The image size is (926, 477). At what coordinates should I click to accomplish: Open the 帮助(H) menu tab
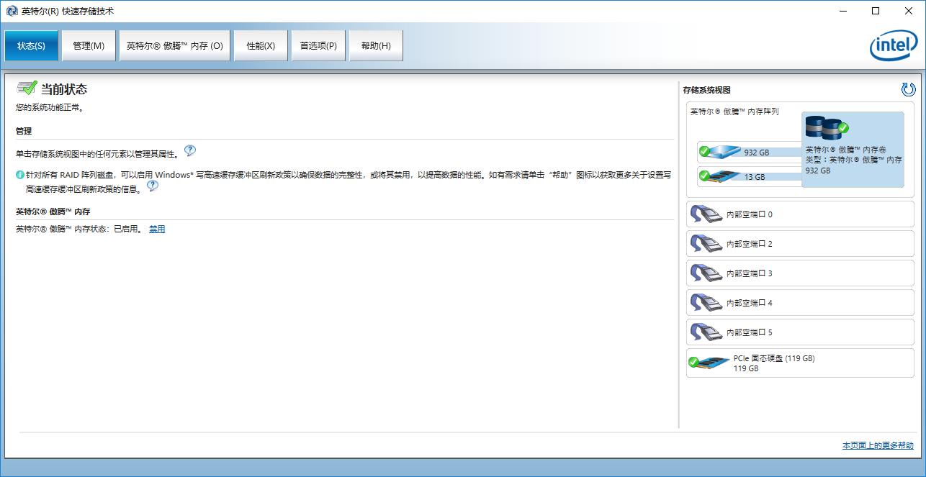coord(375,45)
